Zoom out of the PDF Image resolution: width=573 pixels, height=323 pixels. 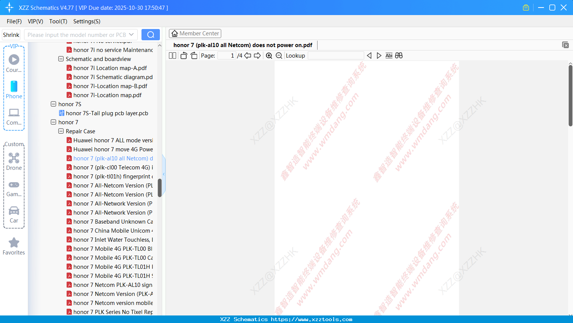coord(279,55)
